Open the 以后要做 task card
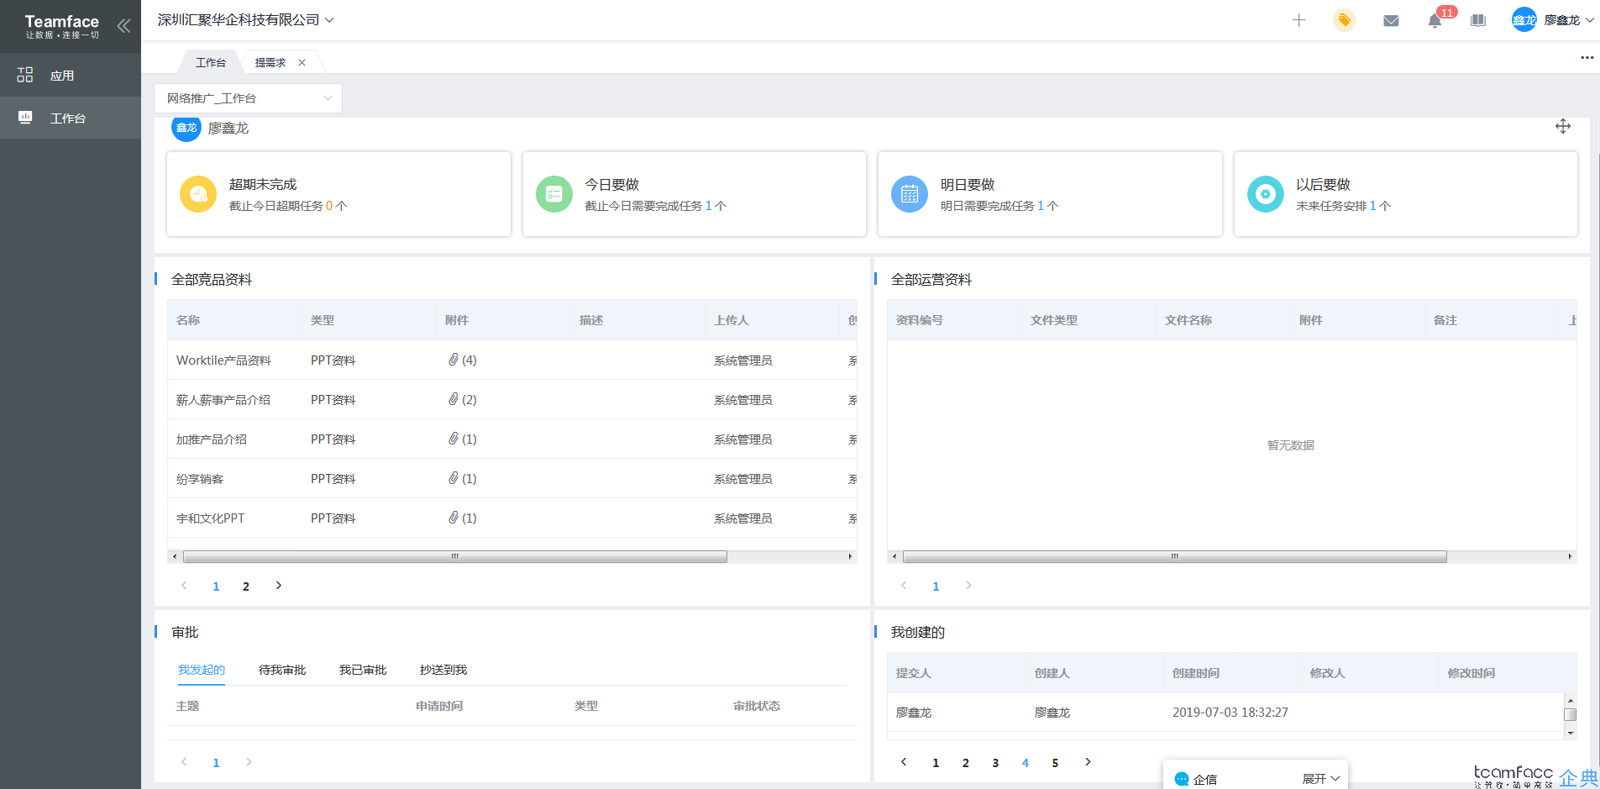 (1405, 194)
